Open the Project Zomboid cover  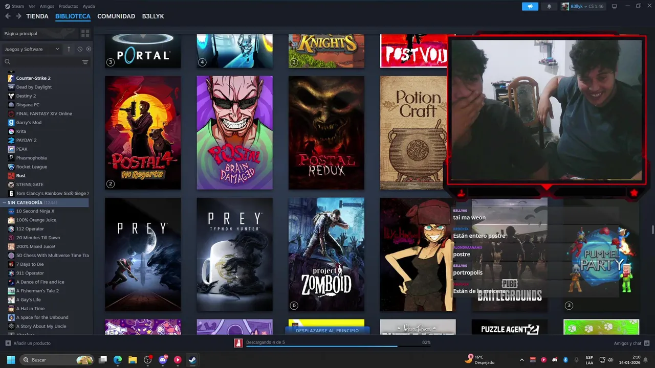pyautogui.click(x=326, y=255)
